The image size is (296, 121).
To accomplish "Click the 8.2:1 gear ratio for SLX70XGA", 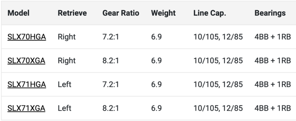I will (111, 61).
